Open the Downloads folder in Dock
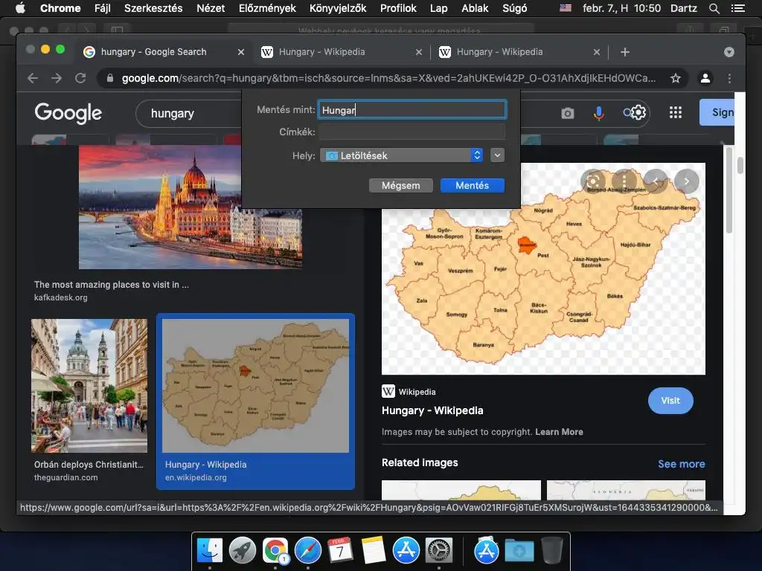Viewport: 762px width, 571px height. coord(519,551)
